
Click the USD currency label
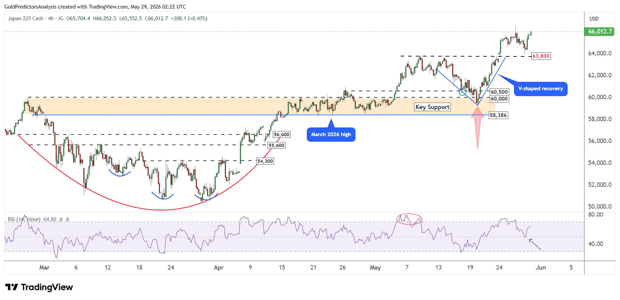594,19
